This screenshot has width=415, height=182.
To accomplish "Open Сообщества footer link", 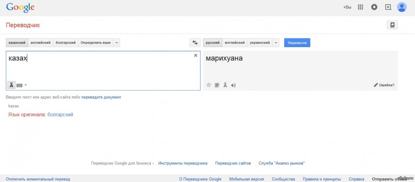I will pyautogui.click(x=284, y=179).
